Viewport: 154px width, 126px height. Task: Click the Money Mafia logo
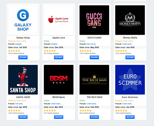[x=130, y=20]
